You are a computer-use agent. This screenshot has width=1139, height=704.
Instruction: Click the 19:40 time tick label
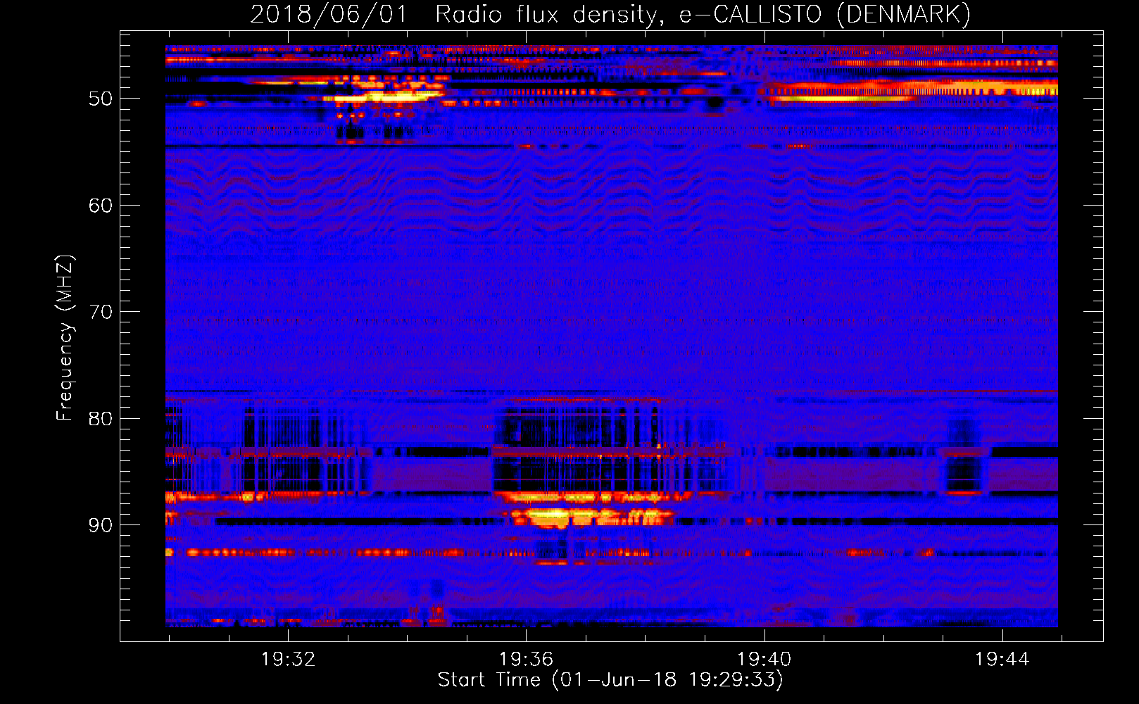[764, 660]
